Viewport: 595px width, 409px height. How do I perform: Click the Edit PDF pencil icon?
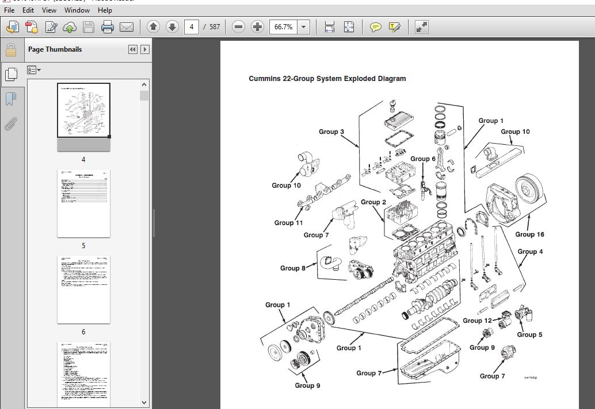pyautogui.click(x=51, y=27)
